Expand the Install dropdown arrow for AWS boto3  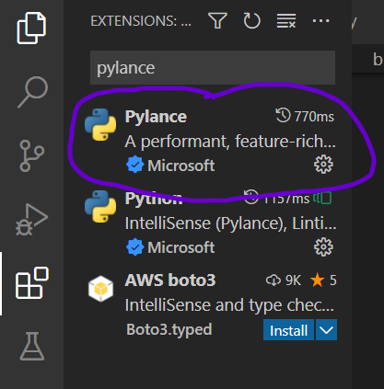326,330
